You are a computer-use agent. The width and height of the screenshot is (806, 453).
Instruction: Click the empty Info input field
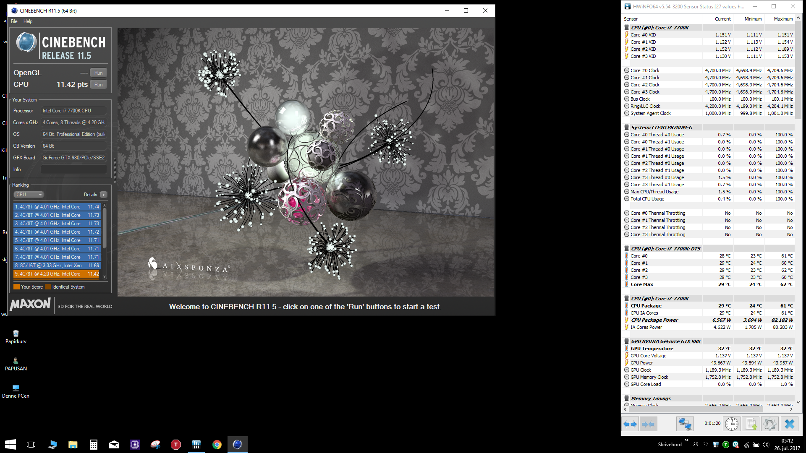point(73,169)
